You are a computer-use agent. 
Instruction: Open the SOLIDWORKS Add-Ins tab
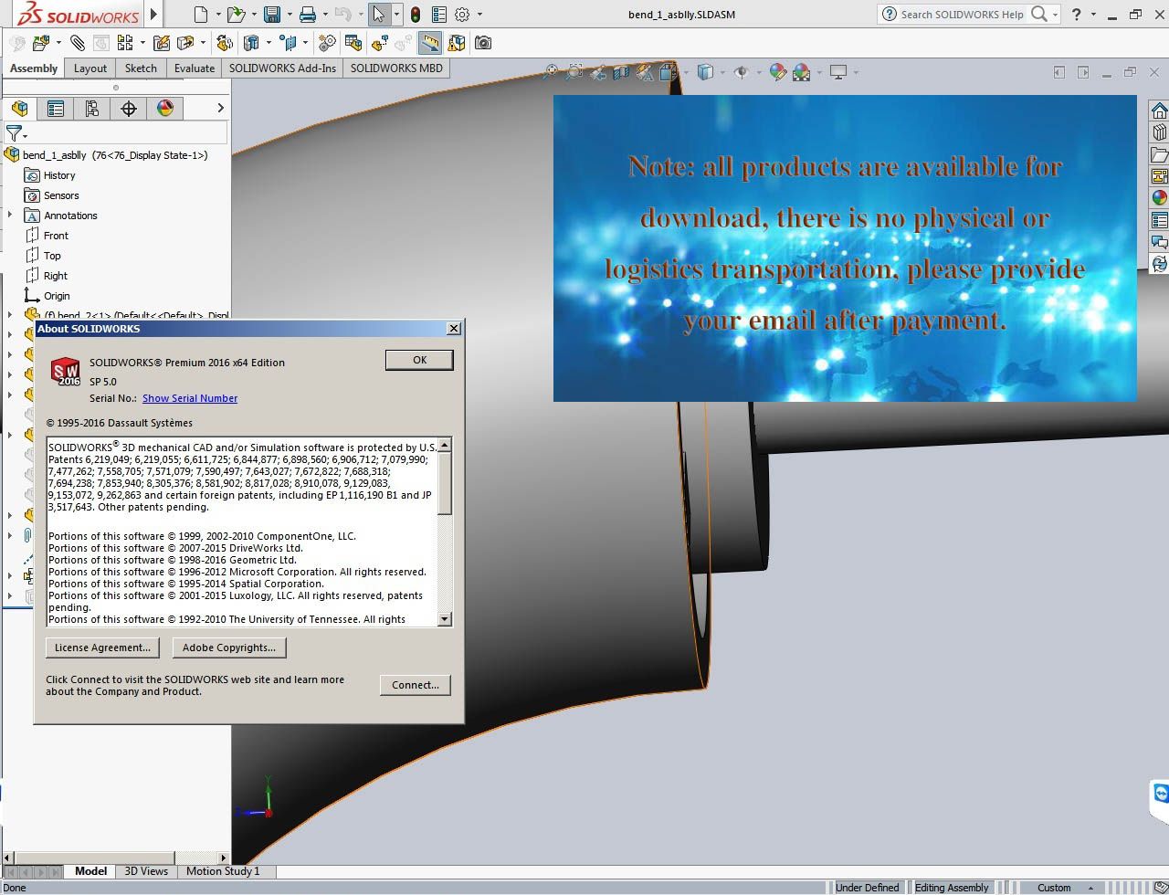pos(282,68)
